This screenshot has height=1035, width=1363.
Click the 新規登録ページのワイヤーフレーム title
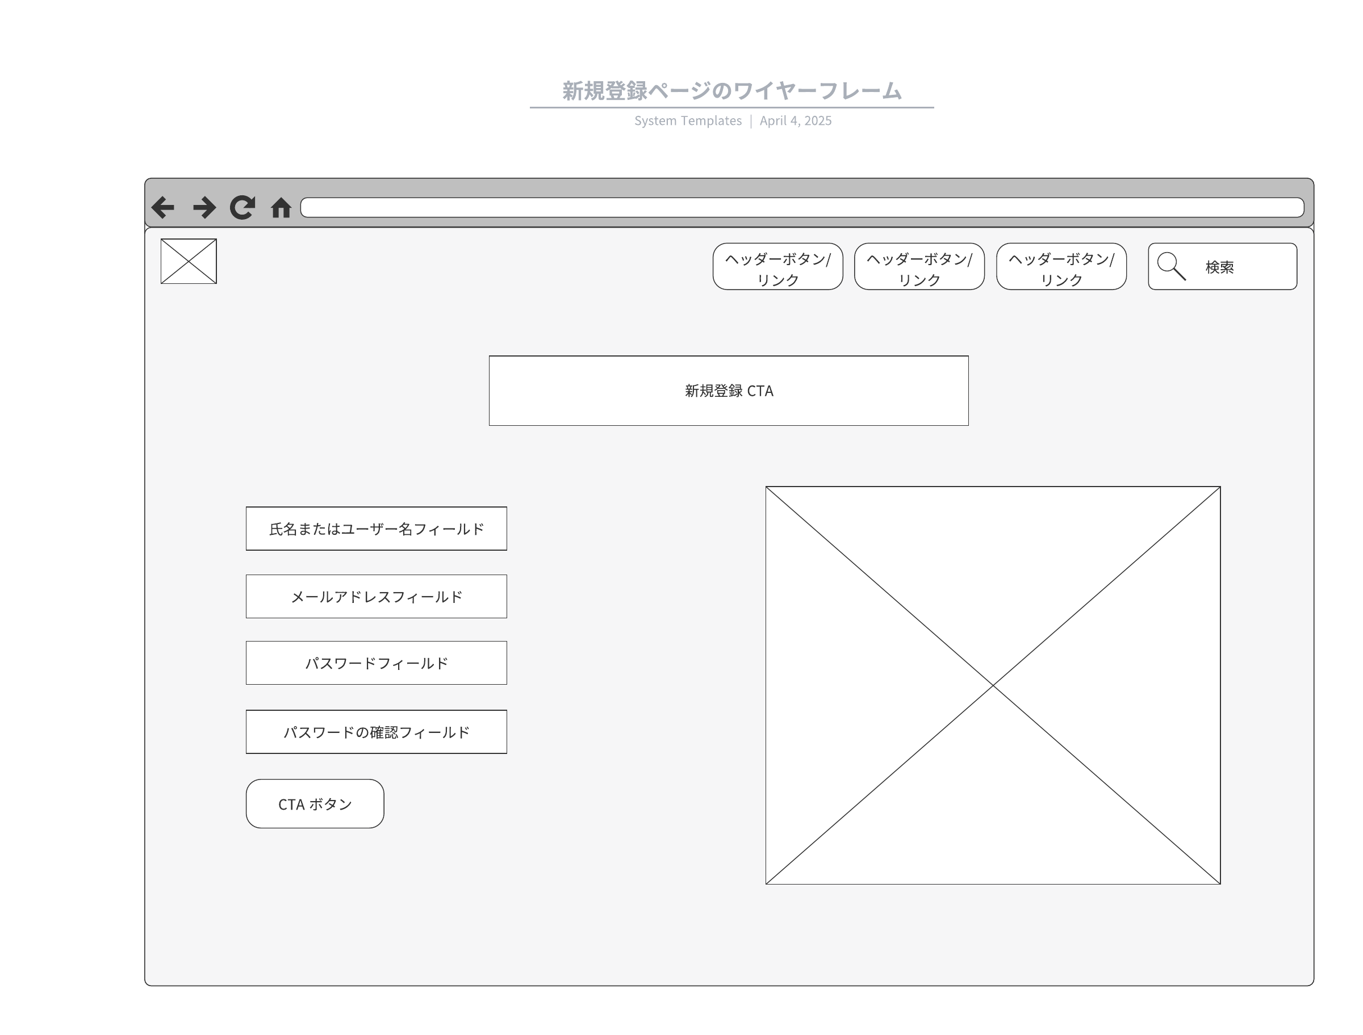731,91
